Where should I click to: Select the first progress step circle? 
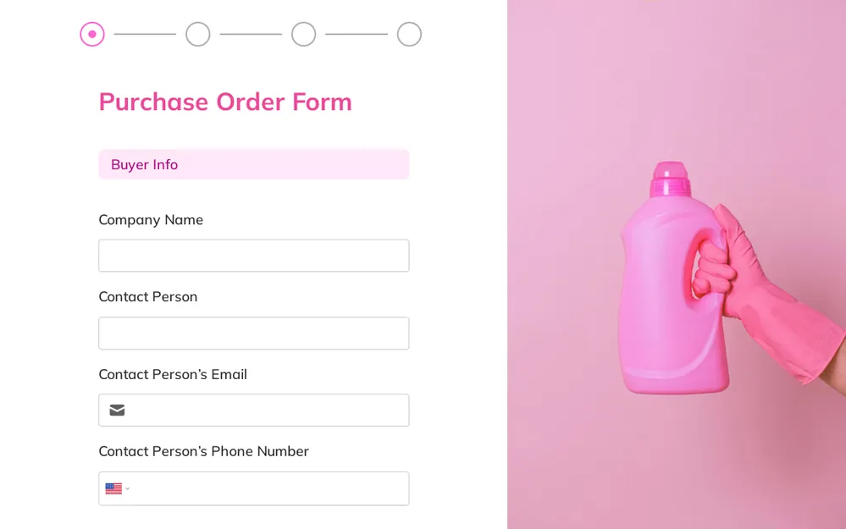[x=92, y=34]
